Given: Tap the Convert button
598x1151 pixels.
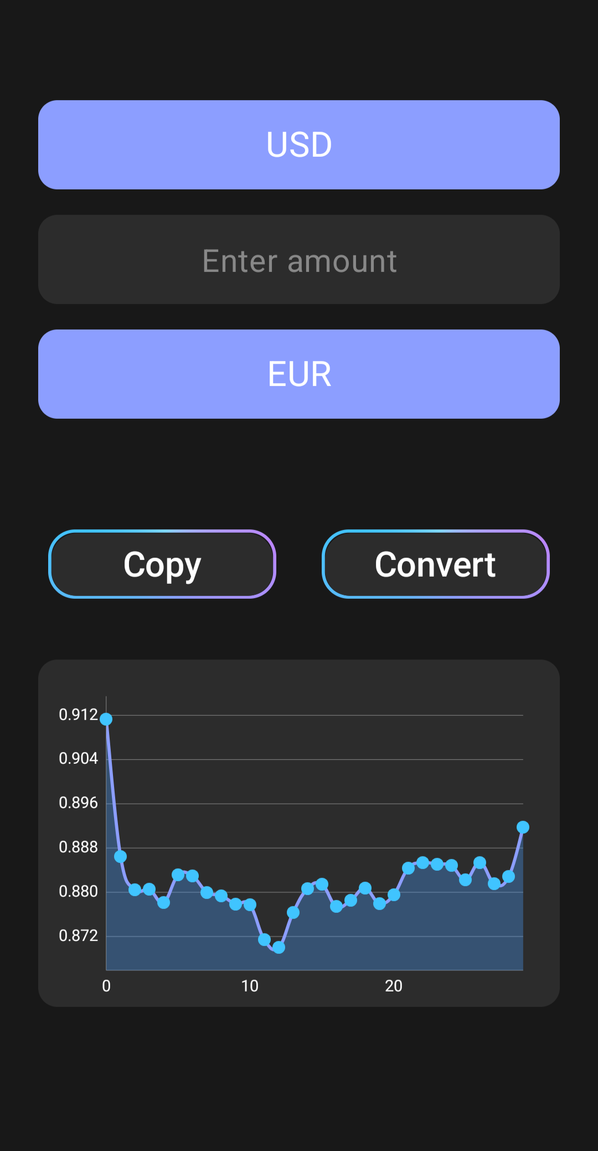Looking at the screenshot, I should pyautogui.click(x=435, y=564).
